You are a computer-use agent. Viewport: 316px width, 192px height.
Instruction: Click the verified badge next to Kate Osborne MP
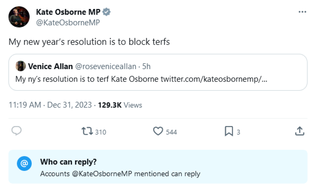106,12
